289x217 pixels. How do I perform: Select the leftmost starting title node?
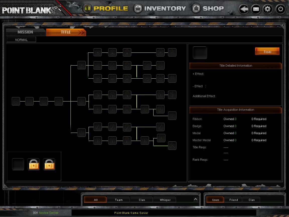16,101
